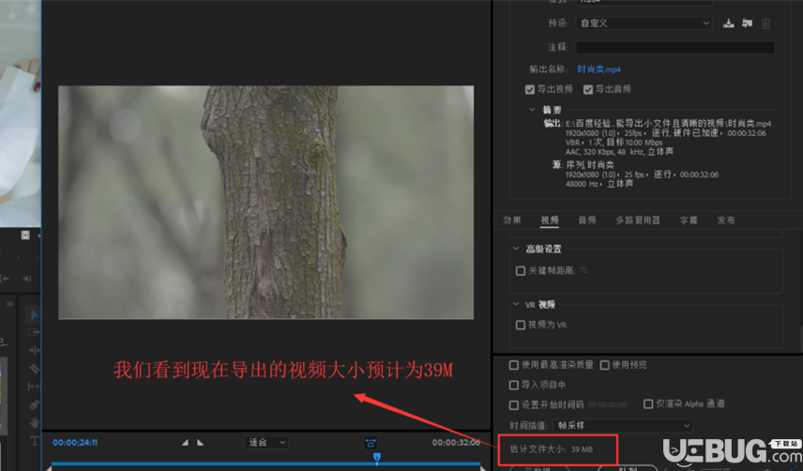Open the 时间插值 帧采样 dropdown
The image size is (803, 471).
point(623,425)
